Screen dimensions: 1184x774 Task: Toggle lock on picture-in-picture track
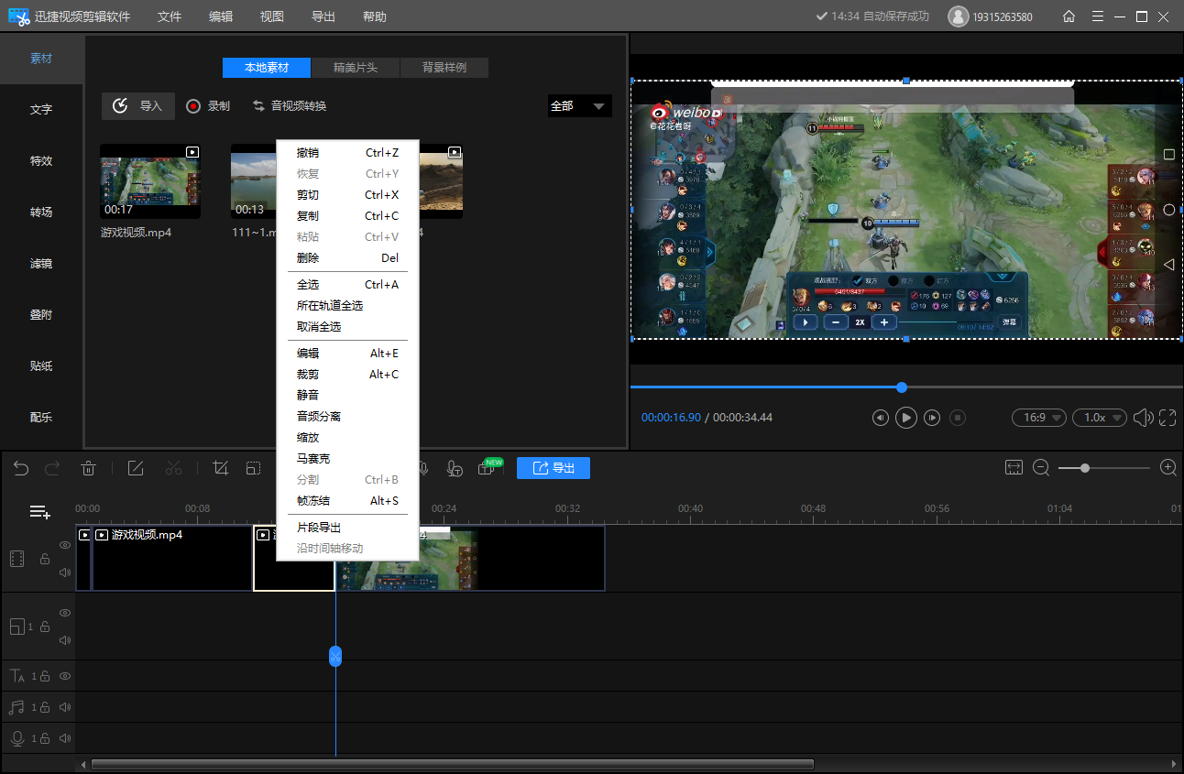(44, 627)
